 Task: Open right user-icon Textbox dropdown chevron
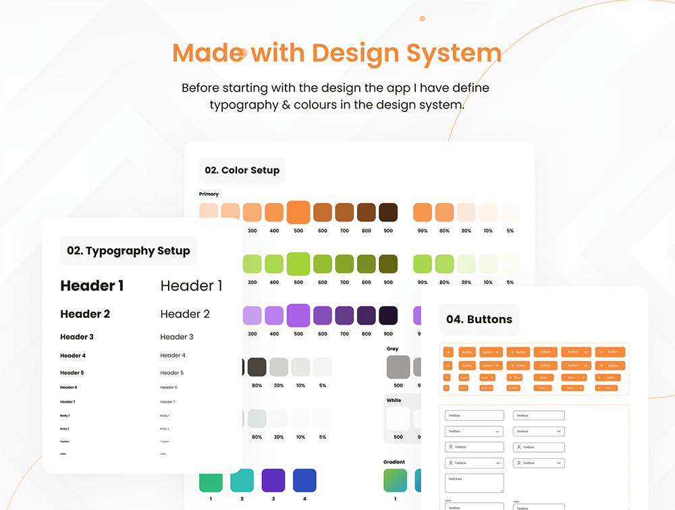pyautogui.click(x=559, y=463)
